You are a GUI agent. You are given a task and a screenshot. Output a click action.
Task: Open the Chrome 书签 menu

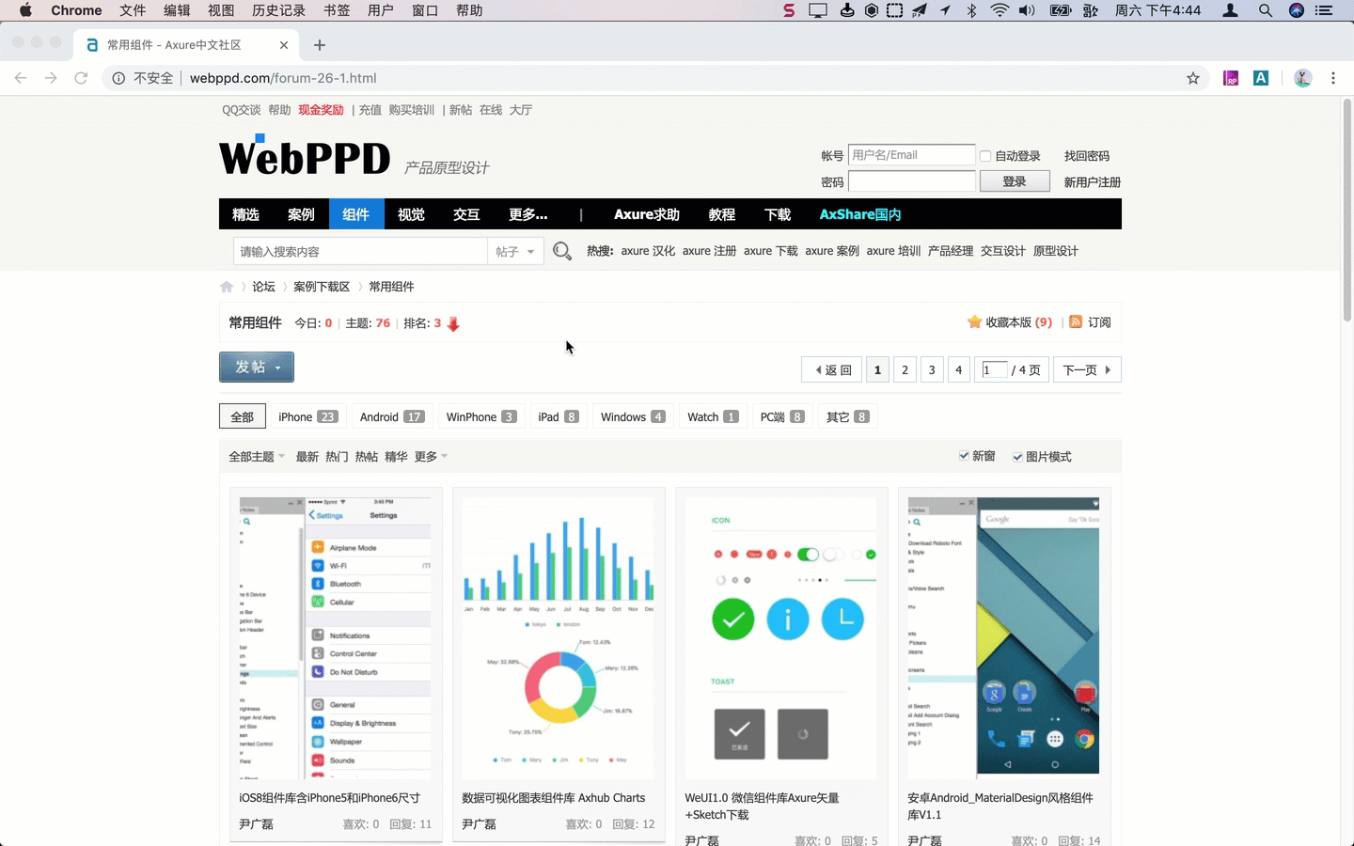(337, 10)
